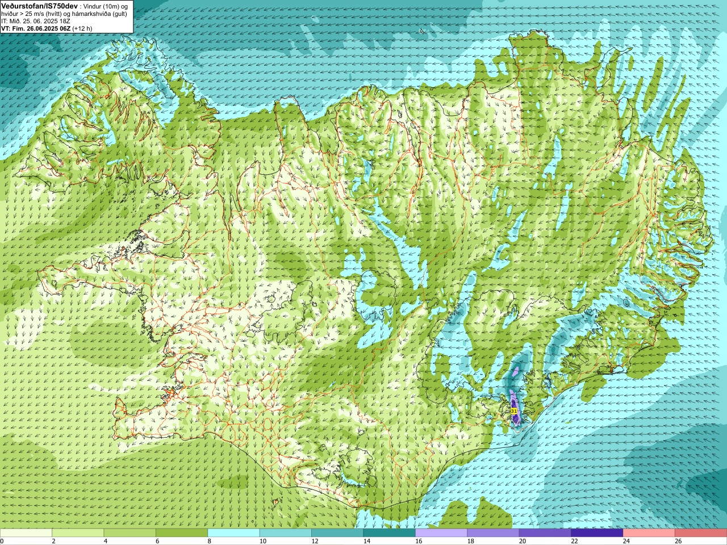Select the 'hviður > 25 m/s (hvítt)' caption line

(31, 14)
